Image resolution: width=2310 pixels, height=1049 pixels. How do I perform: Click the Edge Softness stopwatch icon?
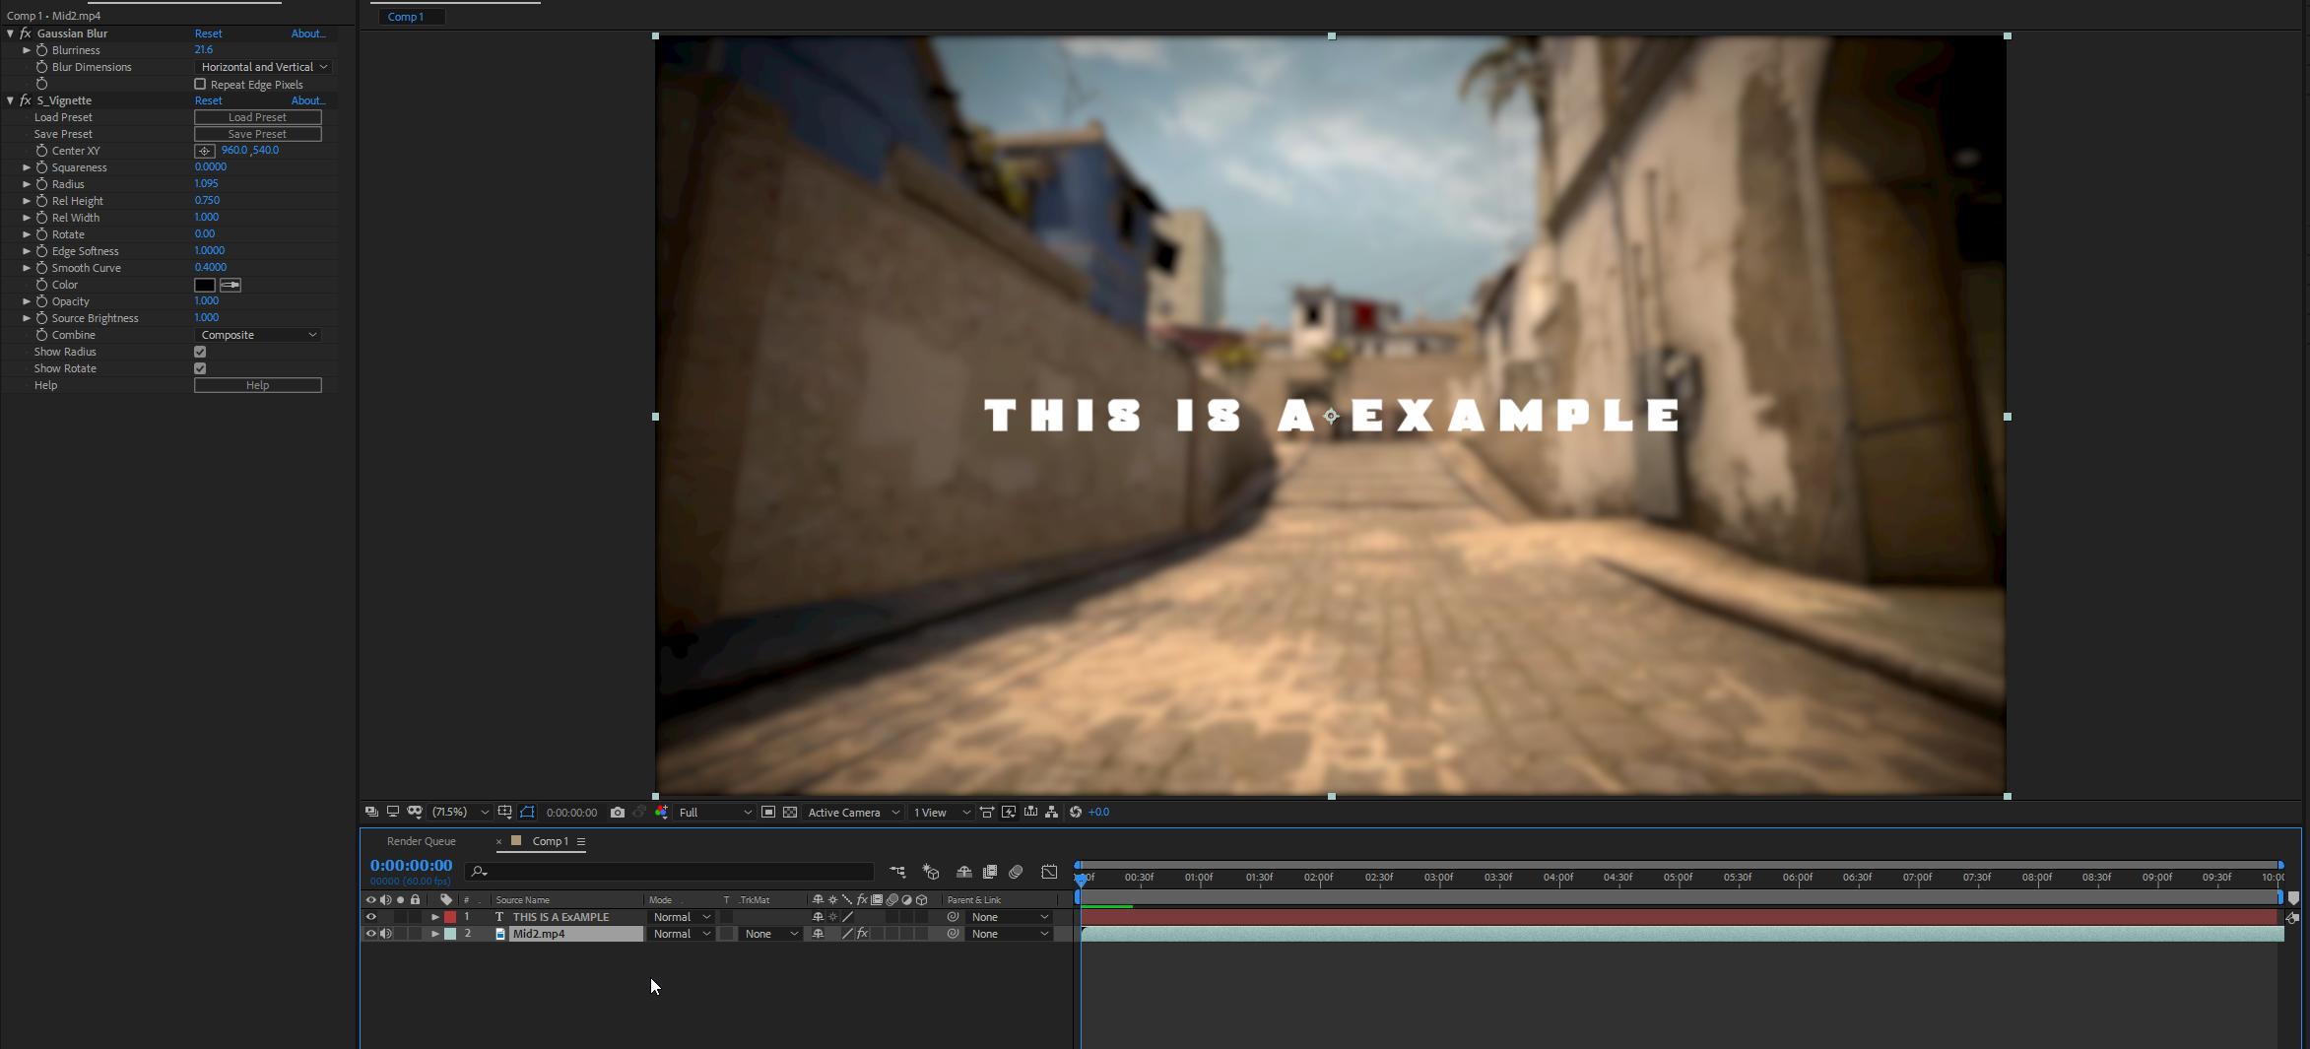point(41,251)
